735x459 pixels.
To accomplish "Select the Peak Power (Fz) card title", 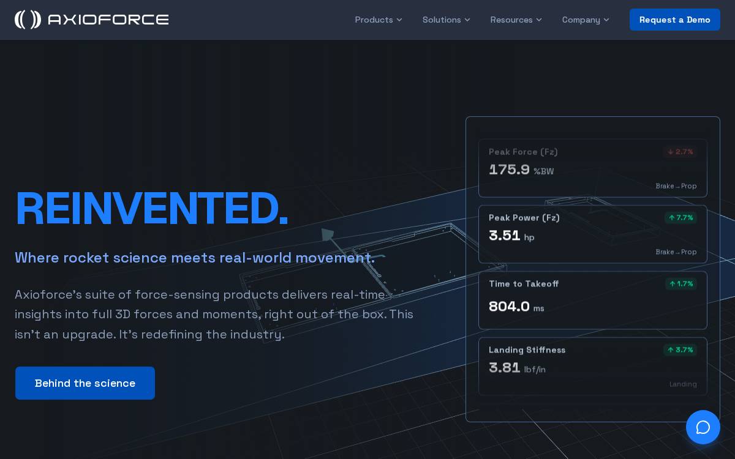I will coord(524,218).
